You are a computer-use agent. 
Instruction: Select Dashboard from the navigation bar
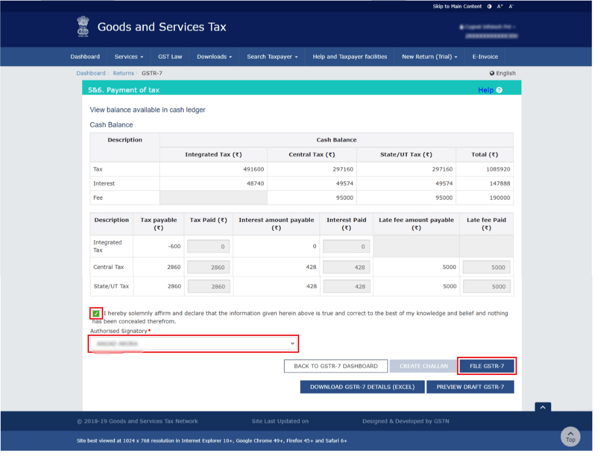pyautogui.click(x=85, y=56)
